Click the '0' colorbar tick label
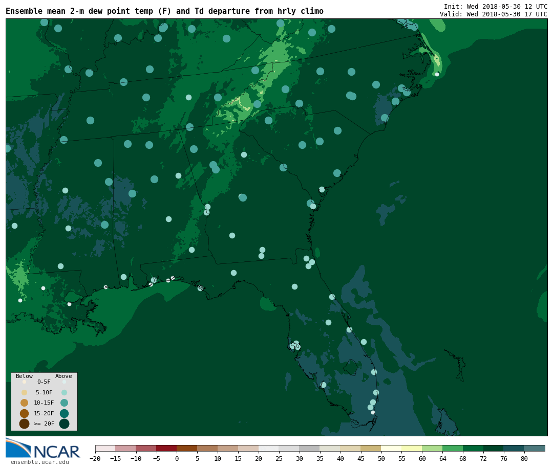This screenshot has width=553, height=468. [x=177, y=458]
